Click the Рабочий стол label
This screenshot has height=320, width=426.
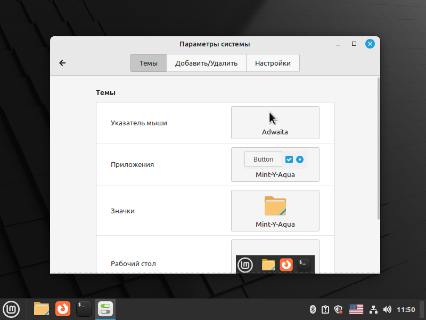pyautogui.click(x=133, y=263)
